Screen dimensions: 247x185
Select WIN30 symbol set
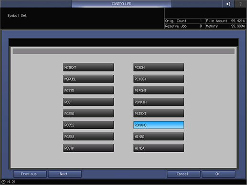(x=159, y=136)
